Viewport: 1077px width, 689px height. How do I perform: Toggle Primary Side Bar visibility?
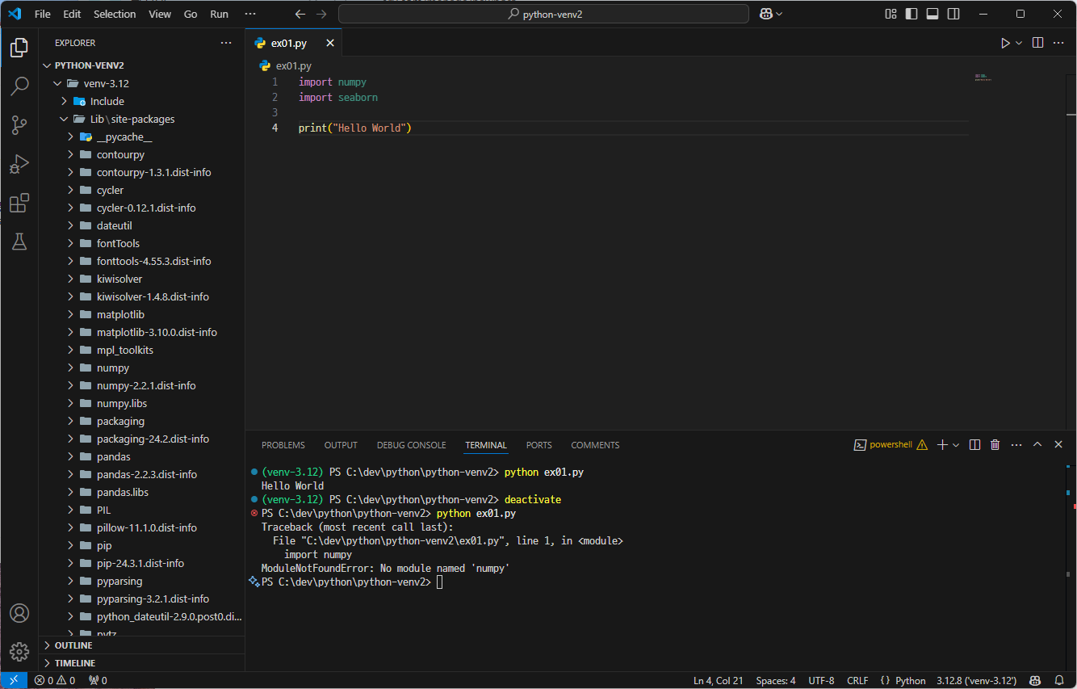pyautogui.click(x=912, y=14)
